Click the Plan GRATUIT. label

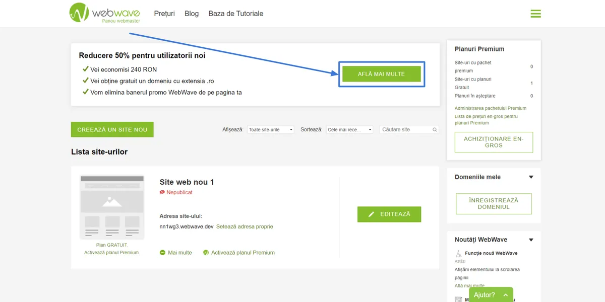[x=112, y=245]
